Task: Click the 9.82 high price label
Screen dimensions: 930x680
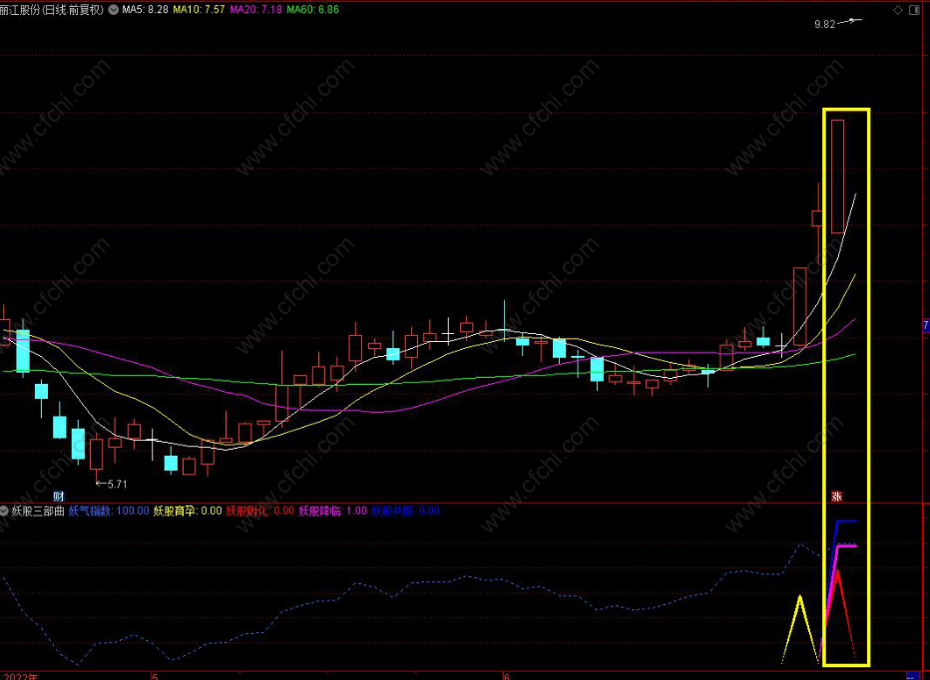Action: [x=824, y=24]
